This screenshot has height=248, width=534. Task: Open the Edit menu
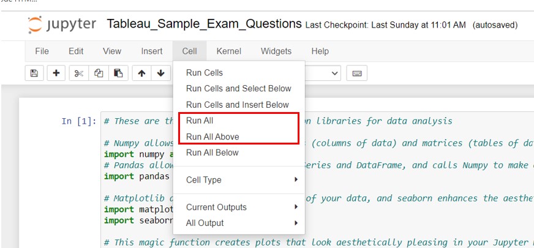(x=76, y=51)
